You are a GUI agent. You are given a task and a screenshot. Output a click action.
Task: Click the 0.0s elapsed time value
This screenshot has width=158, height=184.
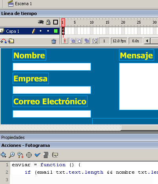pos(136,41)
